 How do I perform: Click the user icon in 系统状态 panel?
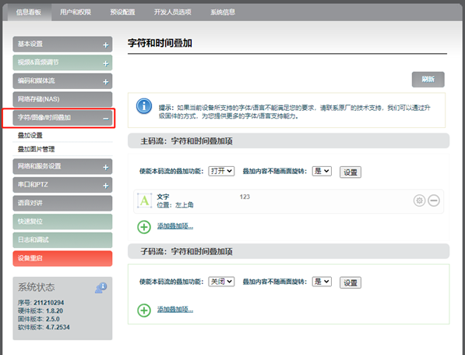[x=100, y=288]
